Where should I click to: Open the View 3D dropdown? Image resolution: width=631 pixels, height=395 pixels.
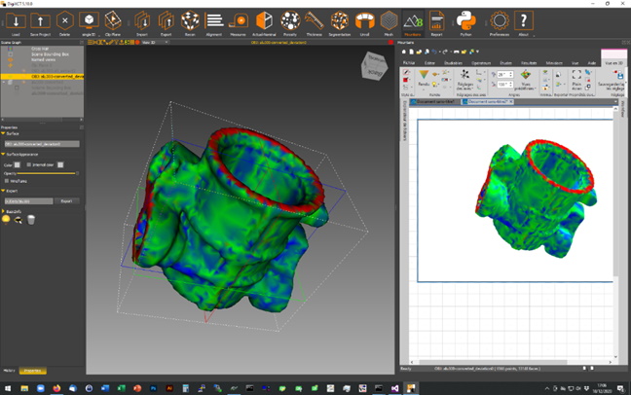(x=155, y=42)
